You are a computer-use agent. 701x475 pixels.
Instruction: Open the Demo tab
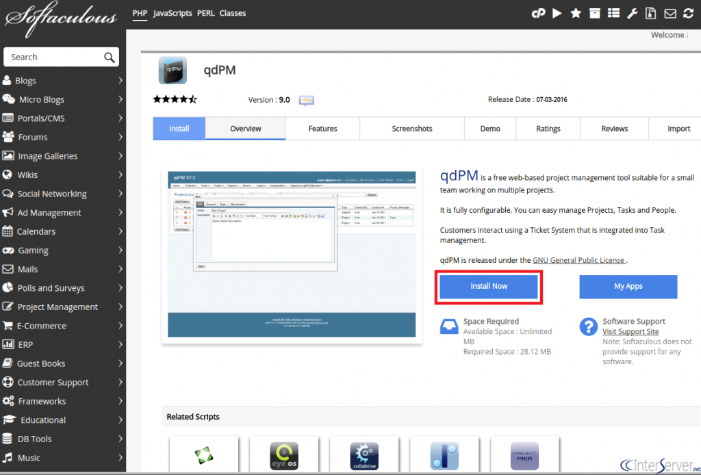pos(490,129)
